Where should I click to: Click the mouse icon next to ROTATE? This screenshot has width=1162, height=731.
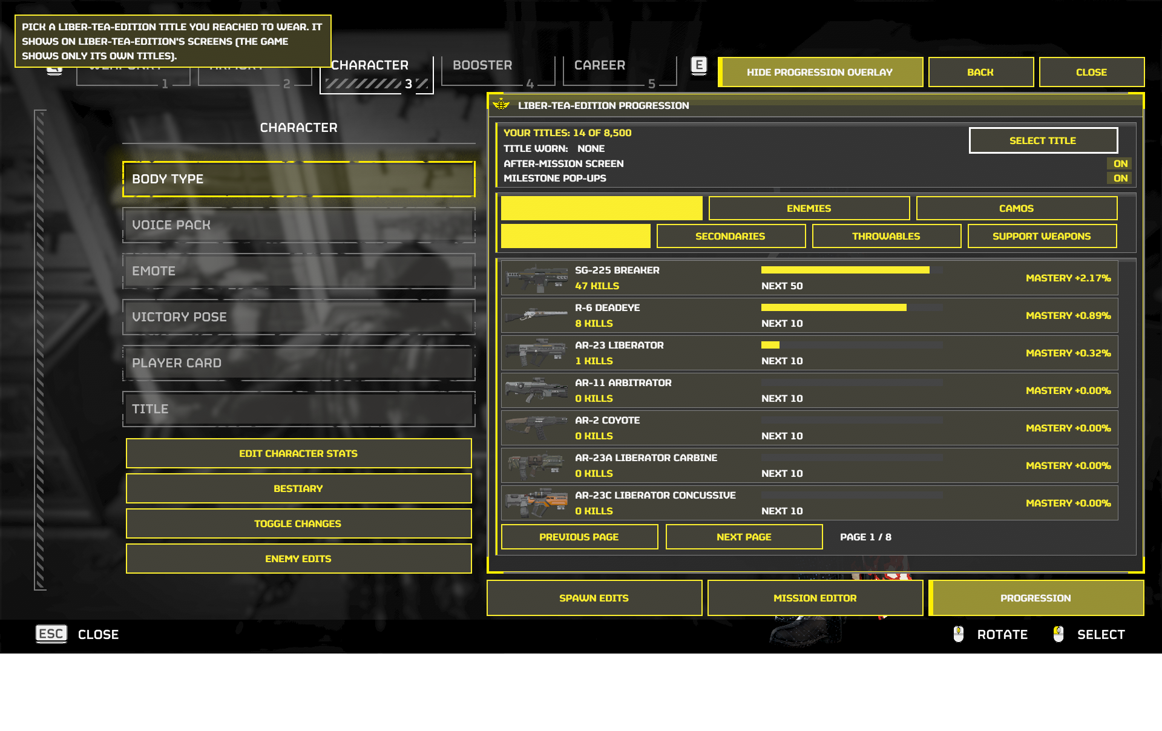959,634
